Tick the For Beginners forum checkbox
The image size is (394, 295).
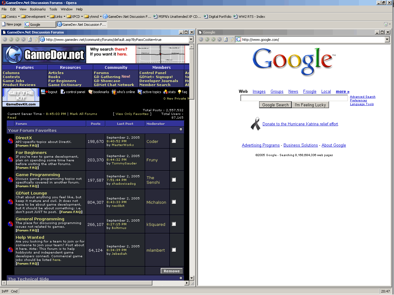click(x=174, y=159)
